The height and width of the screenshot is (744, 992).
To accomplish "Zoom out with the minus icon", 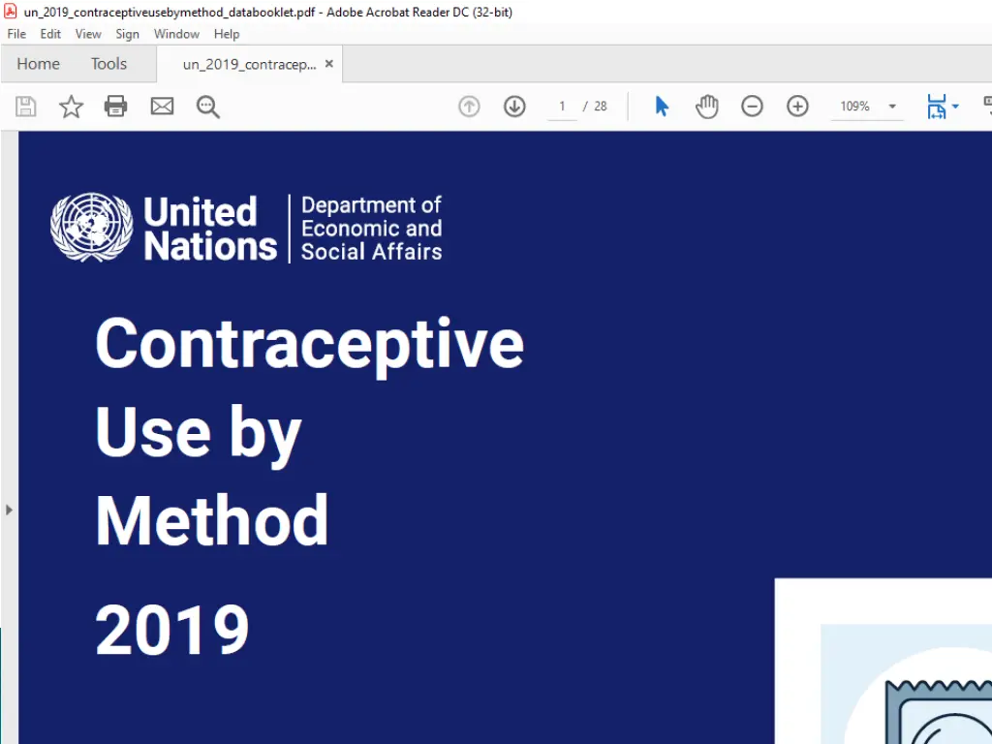I will [752, 107].
